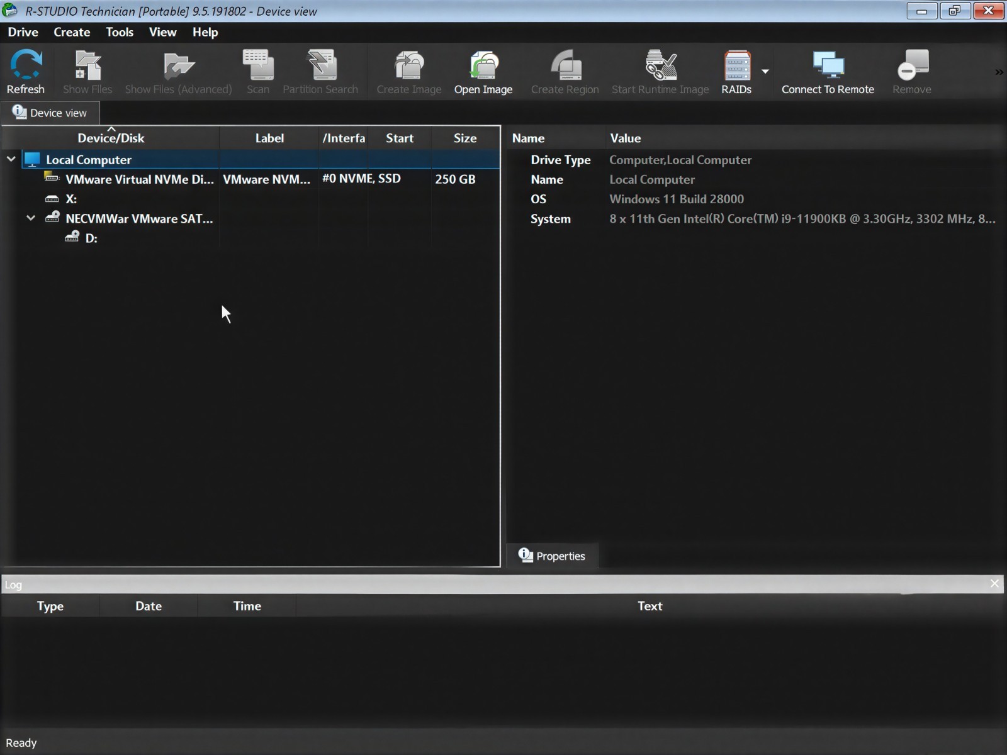This screenshot has width=1007, height=755.
Task: Click the VMware NVM... label cell
Action: 267,179
